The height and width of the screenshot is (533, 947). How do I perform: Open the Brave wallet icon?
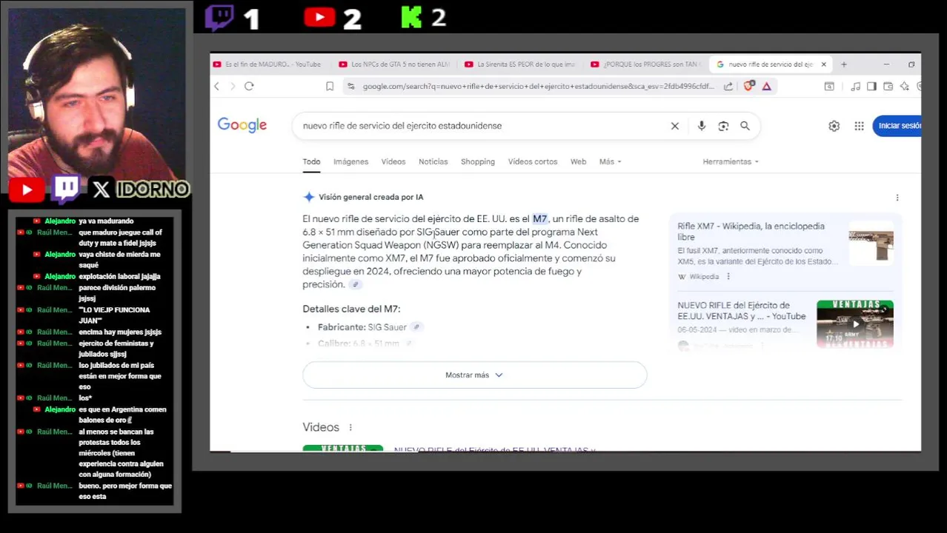tap(888, 87)
